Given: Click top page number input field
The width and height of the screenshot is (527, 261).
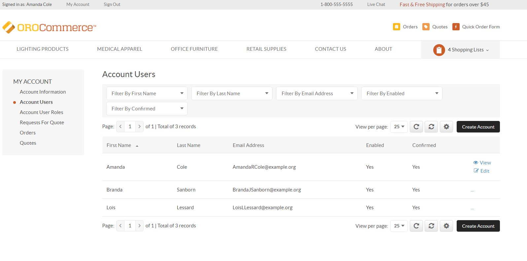Looking at the screenshot, I should pos(130,127).
